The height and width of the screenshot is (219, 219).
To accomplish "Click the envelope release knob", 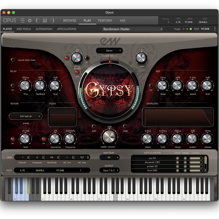I will [208, 139].
